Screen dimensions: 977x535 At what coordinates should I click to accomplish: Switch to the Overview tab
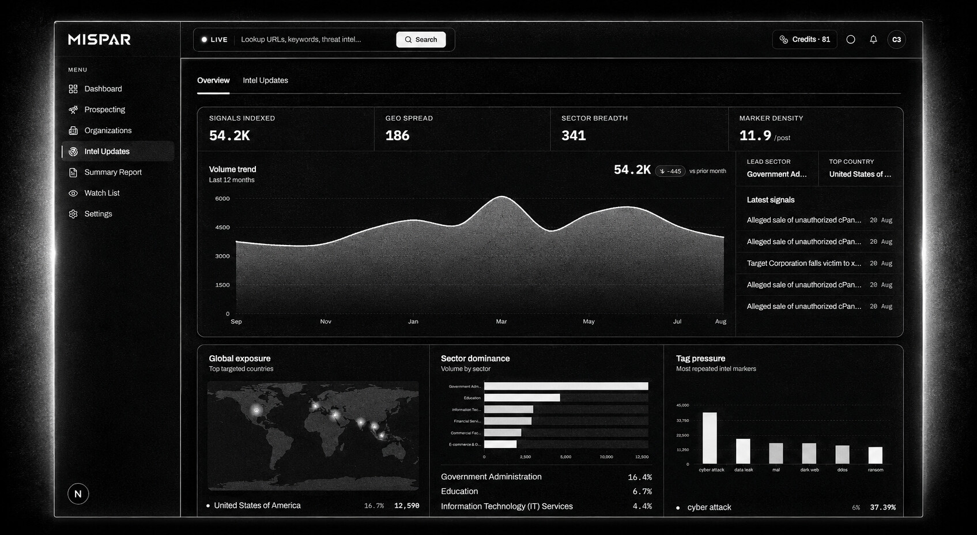coord(213,80)
